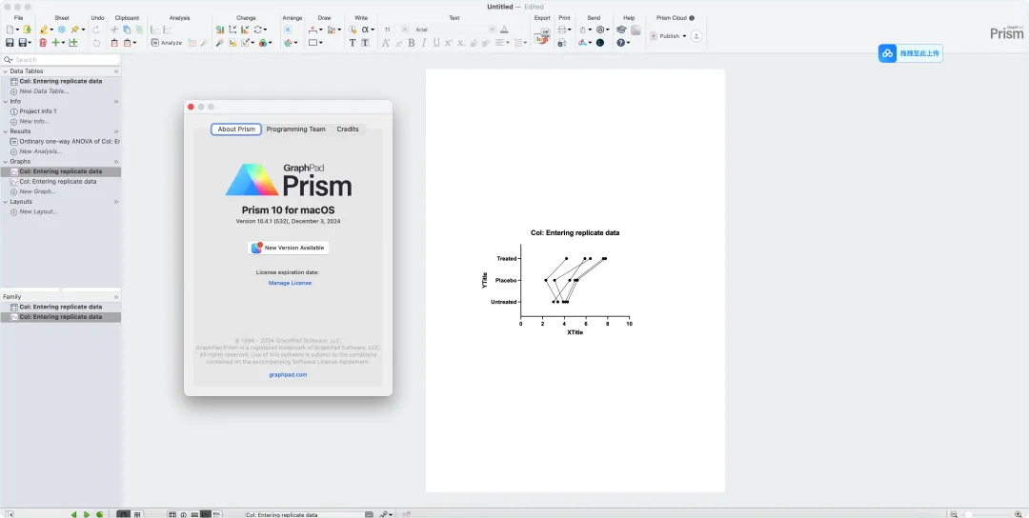This screenshot has height=518, width=1029.
Task: Collapse the Data Tables section
Action: [x=6, y=70]
